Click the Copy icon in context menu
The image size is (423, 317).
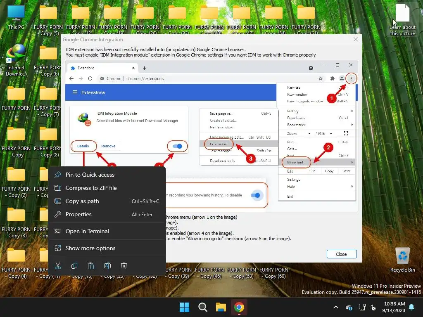coord(74,266)
